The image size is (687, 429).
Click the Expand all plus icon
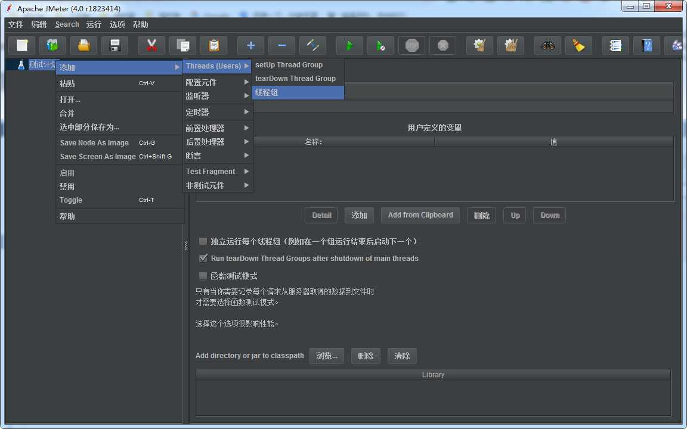[250, 45]
